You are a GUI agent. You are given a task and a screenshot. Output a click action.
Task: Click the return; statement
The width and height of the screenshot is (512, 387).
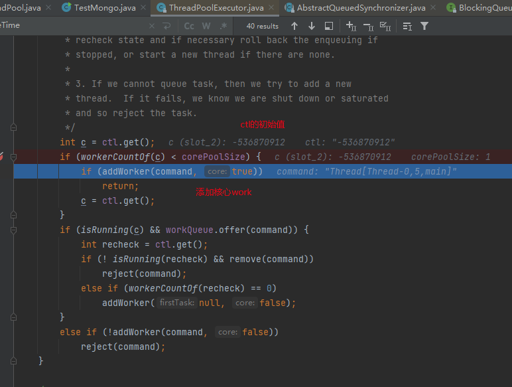click(121, 186)
